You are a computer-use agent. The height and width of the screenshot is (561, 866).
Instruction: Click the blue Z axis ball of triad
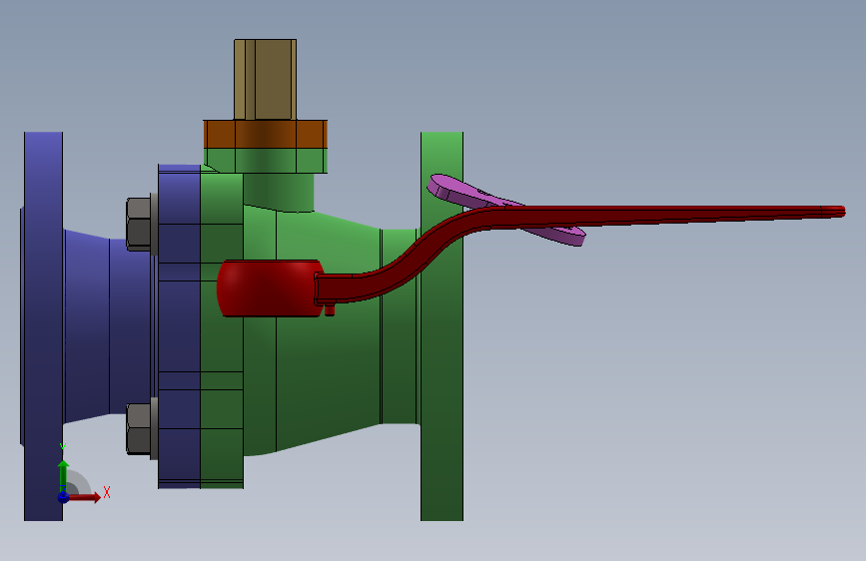click(x=64, y=497)
